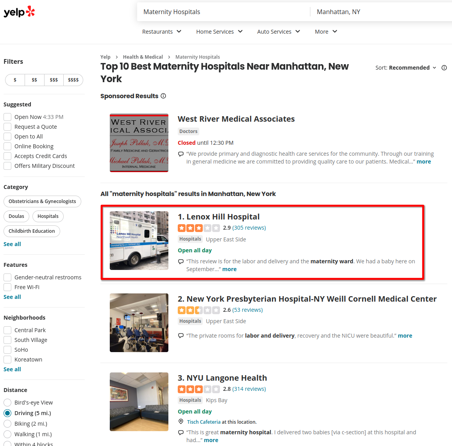The height and width of the screenshot is (446, 452).
Task: Select the $$$ price filter
Action: coord(54,80)
